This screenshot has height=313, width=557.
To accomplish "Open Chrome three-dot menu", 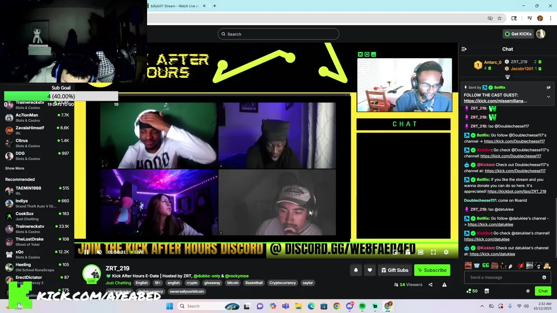I will [x=551, y=18].
